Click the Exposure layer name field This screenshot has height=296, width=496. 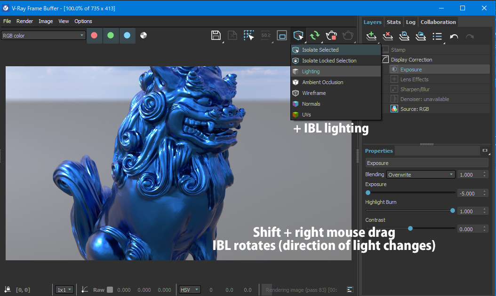pos(427,163)
